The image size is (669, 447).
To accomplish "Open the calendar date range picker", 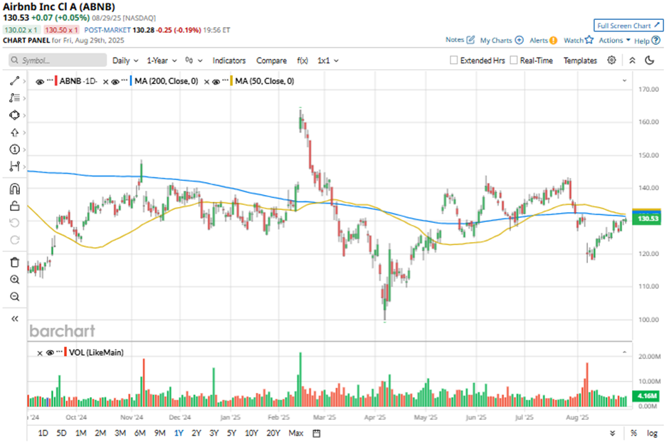I will (x=317, y=433).
